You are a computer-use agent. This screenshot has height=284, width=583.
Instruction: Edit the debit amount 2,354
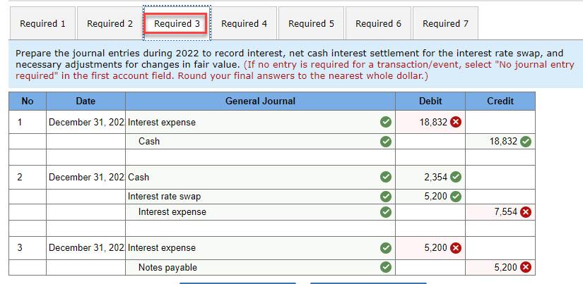point(430,177)
